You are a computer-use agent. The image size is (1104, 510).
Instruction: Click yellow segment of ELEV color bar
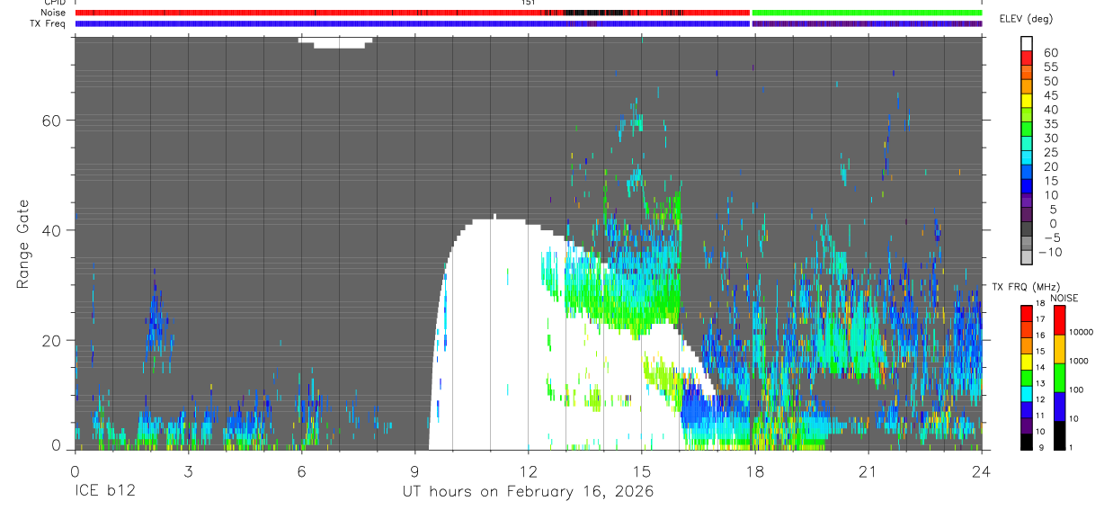click(1027, 101)
